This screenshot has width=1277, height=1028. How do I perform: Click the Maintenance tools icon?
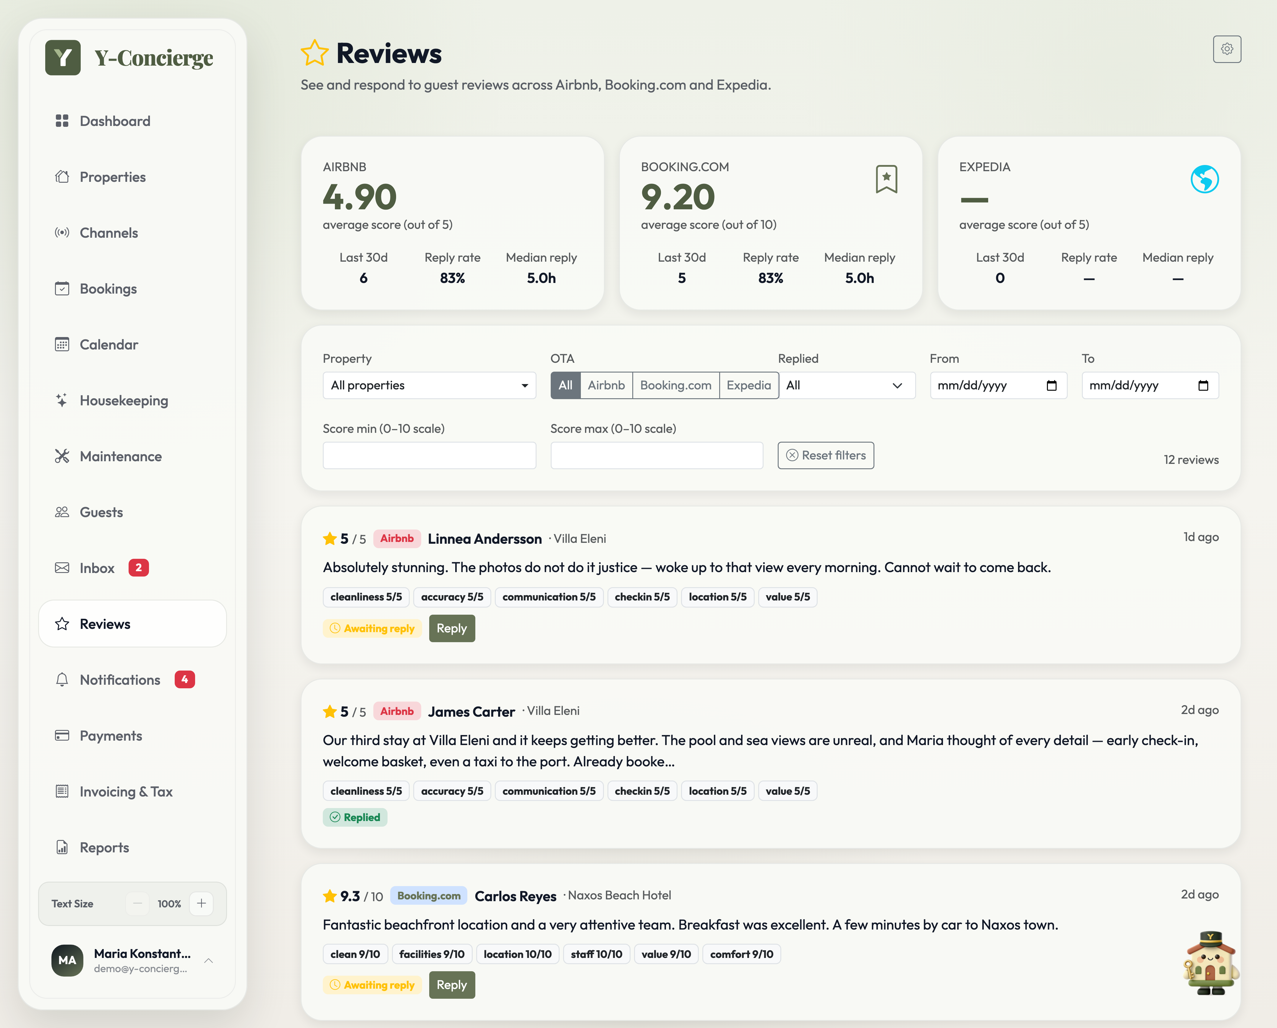pyautogui.click(x=62, y=456)
